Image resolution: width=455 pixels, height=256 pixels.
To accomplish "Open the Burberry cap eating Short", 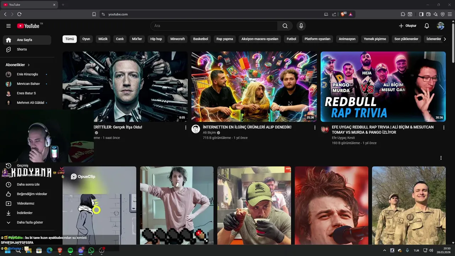I will [x=254, y=206].
